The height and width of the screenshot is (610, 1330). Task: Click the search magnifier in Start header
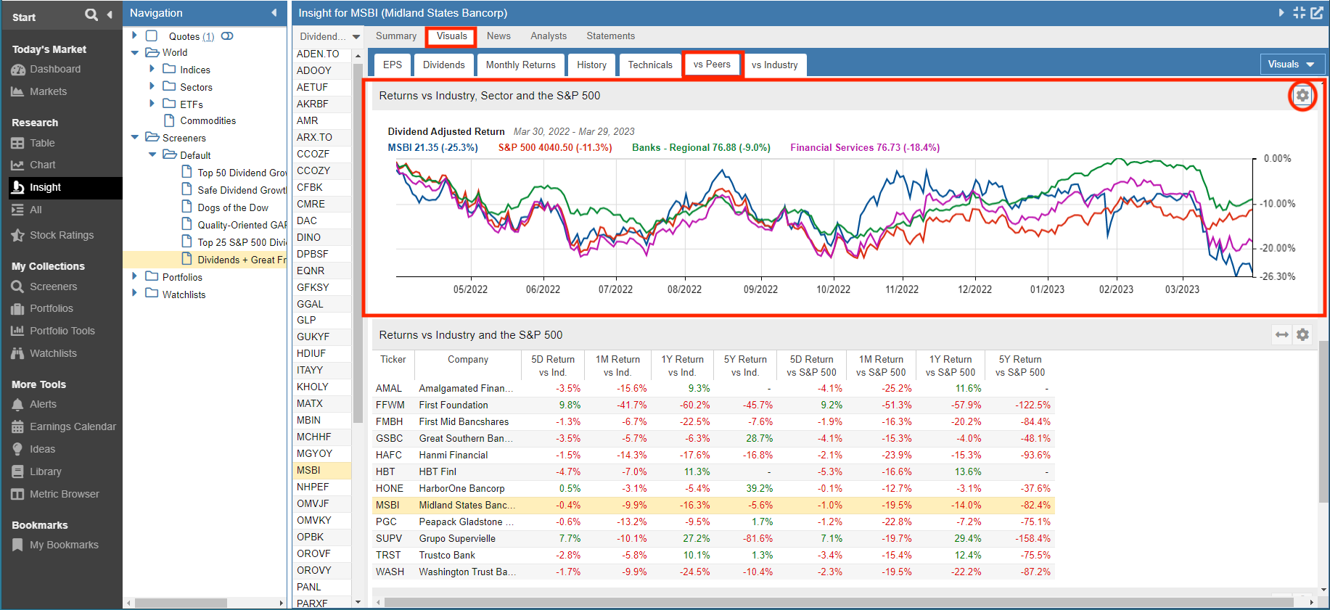point(91,15)
